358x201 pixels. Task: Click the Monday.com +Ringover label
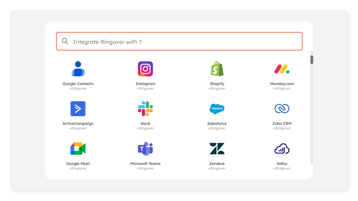click(x=282, y=88)
